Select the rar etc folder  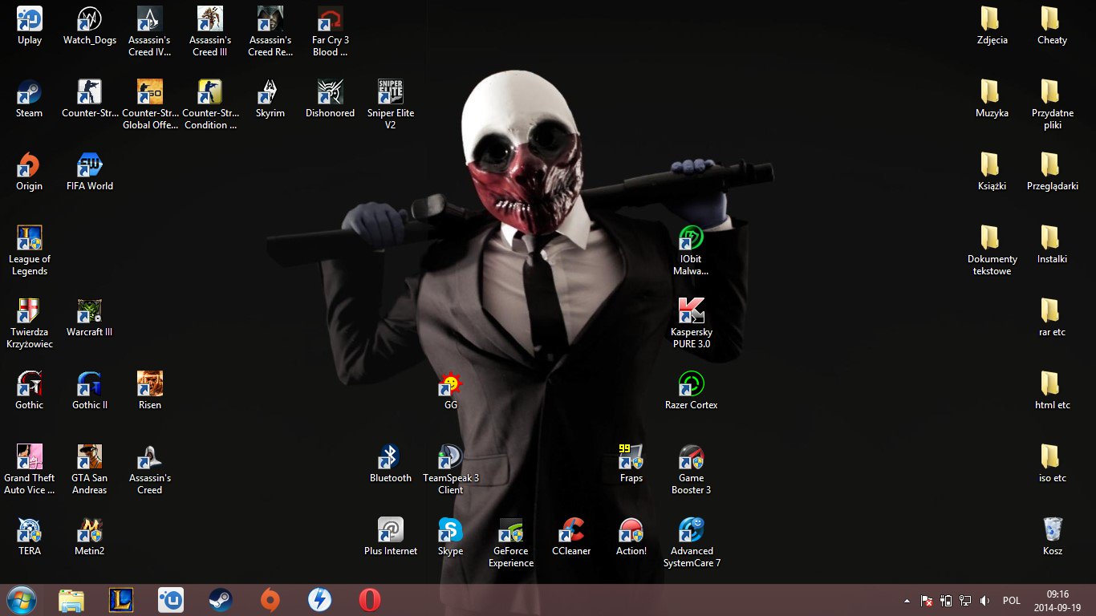[1053, 318]
